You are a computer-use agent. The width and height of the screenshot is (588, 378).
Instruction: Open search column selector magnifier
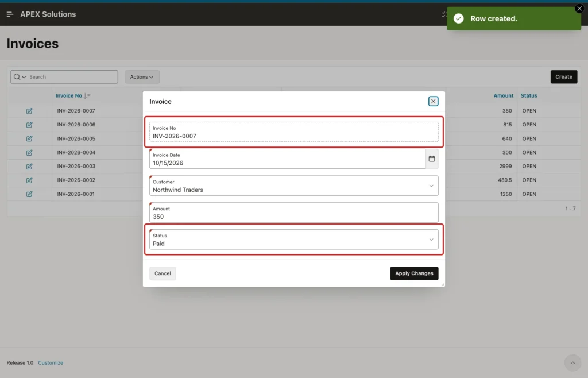pyautogui.click(x=20, y=77)
